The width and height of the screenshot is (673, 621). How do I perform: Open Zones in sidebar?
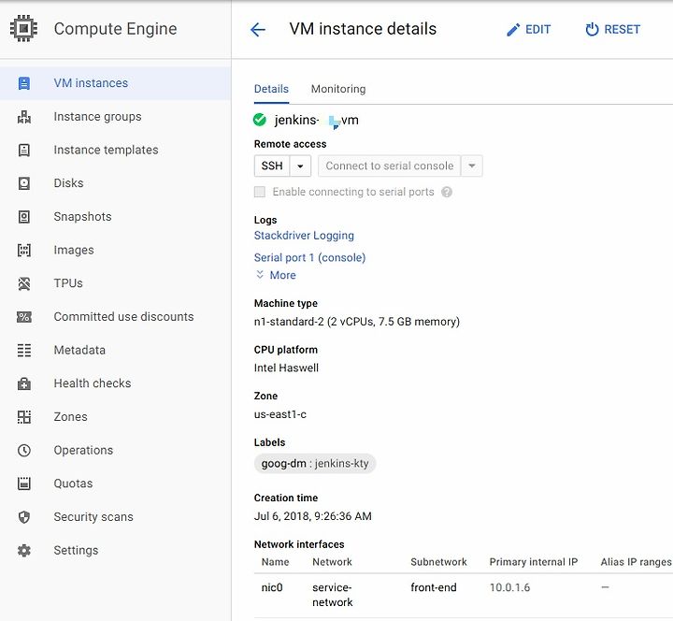coord(116,417)
